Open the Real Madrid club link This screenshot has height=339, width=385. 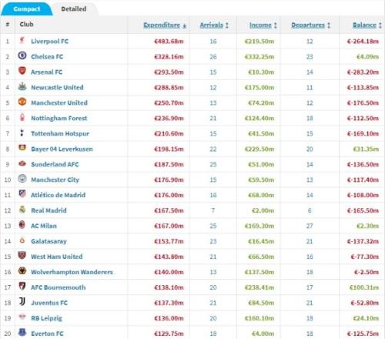[x=49, y=210]
